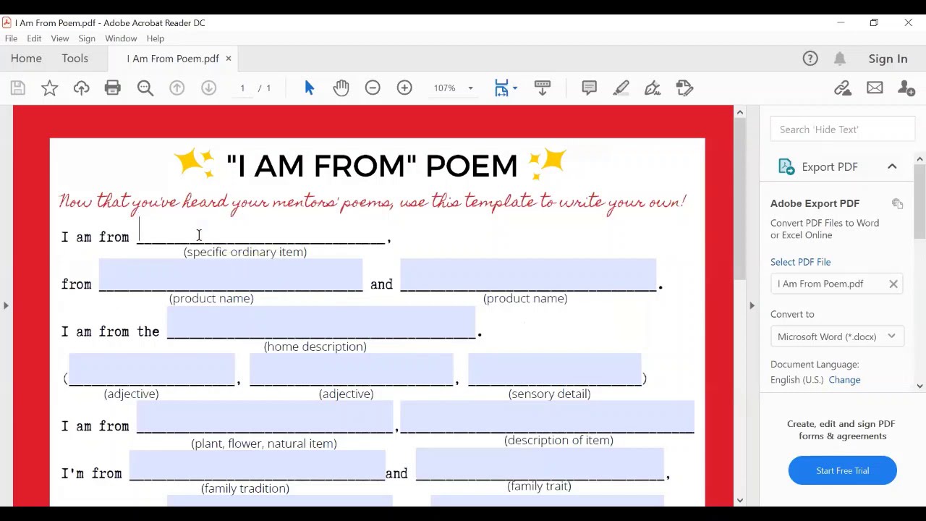Open the notifications bell icon
The image size is (926, 521).
tap(840, 59)
